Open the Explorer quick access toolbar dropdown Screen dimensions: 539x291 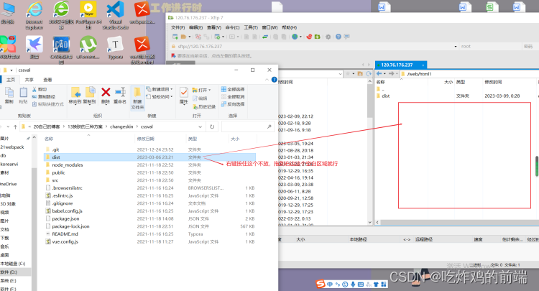pyautogui.click(x=11, y=70)
